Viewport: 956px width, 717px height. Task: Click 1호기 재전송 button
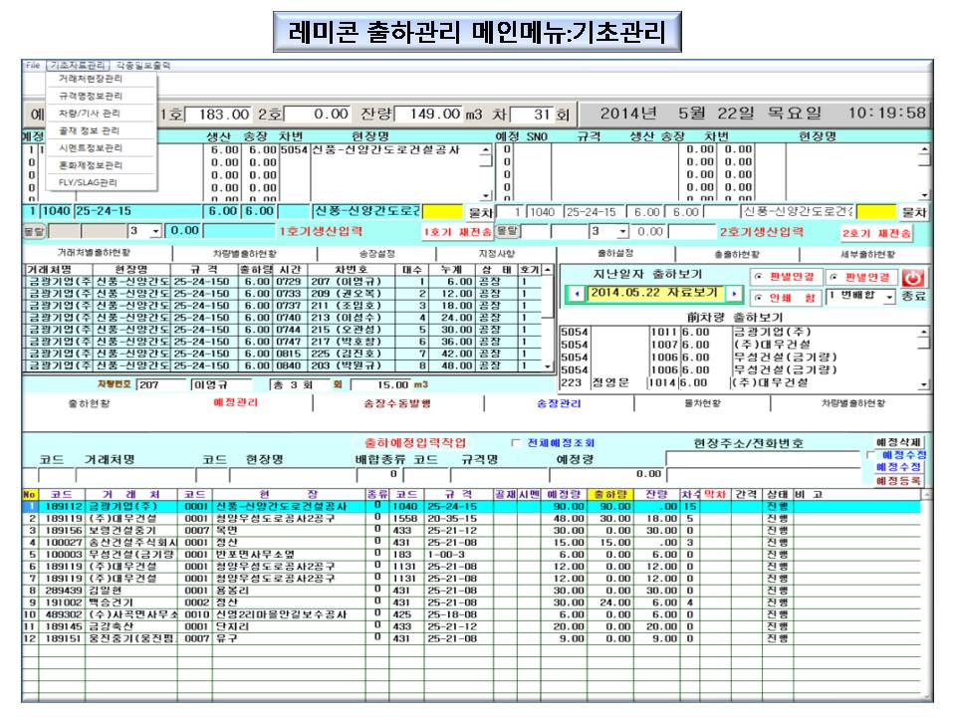click(x=457, y=232)
